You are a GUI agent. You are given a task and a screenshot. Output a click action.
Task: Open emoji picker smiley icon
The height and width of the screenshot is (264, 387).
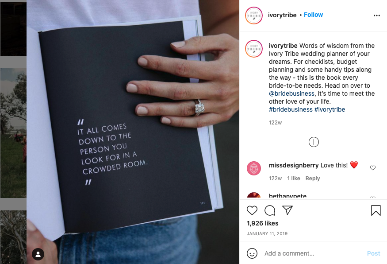[x=252, y=253]
